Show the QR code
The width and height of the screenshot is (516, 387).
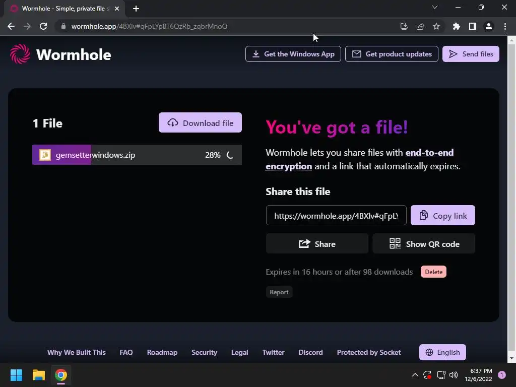pos(424,244)
